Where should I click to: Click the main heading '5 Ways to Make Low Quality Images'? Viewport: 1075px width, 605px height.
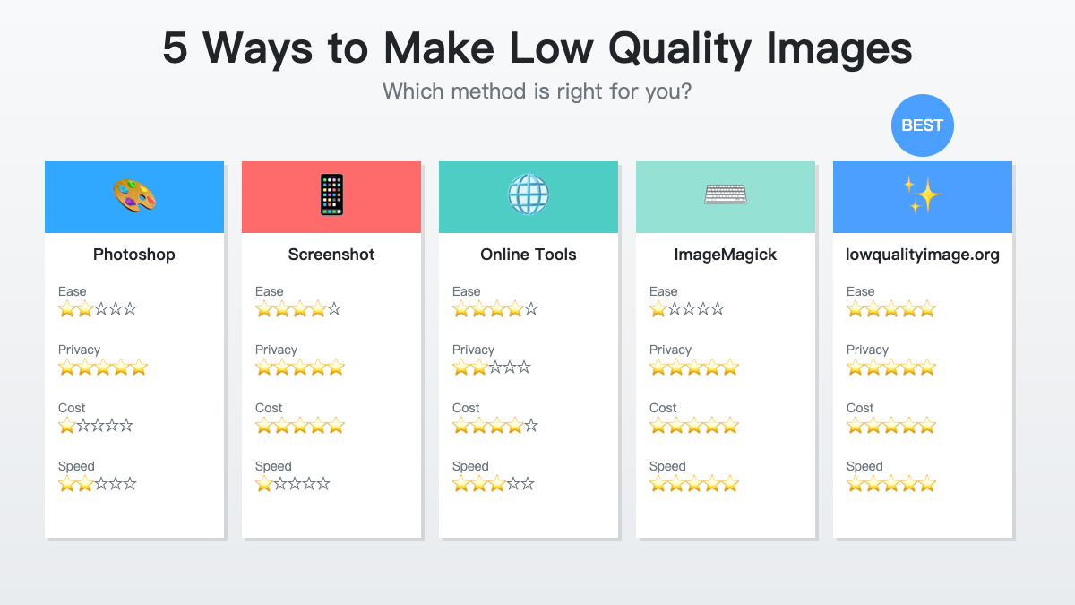point(537,48)
